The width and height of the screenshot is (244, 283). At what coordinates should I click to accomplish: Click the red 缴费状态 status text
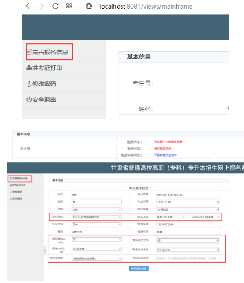pyautogui.click(x=168, y=142)
